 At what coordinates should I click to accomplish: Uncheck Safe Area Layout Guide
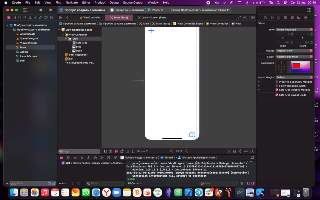277,95
